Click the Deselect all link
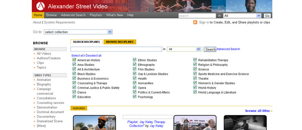The image size is (302, 130). [94, 55]
